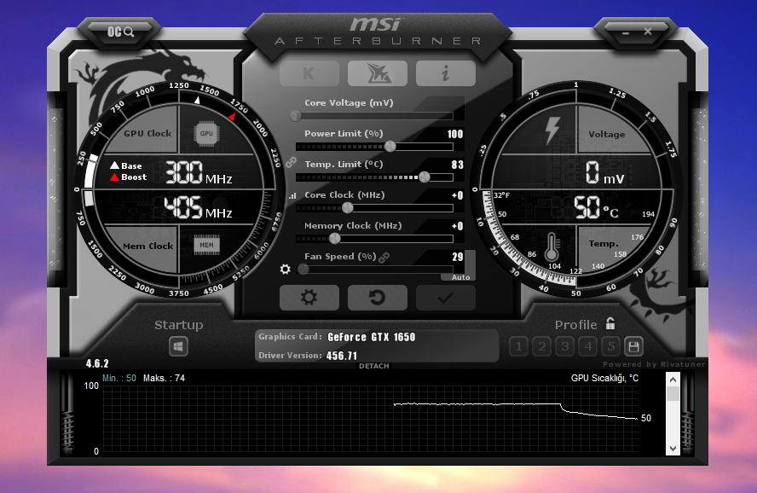Image resolution: width=757 pixels, height=493 pixels.
Task: Click the 0 mV voltage readout
Action: [605, 173]
